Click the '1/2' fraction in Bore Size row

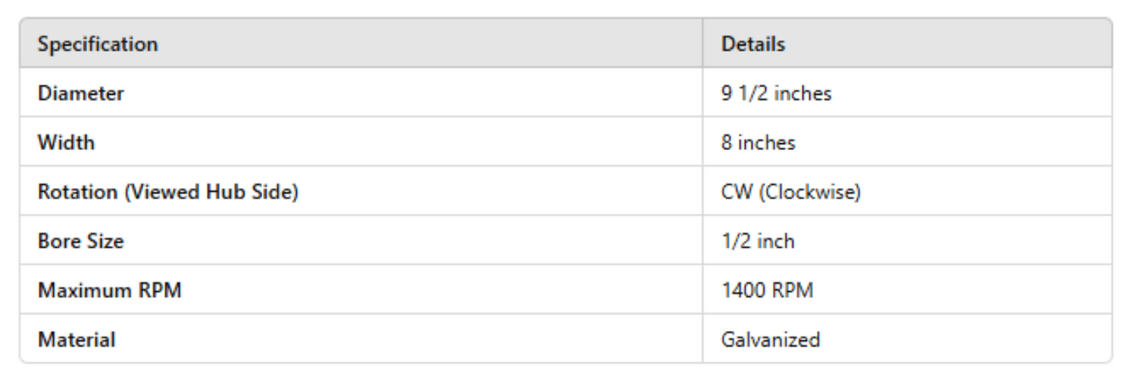(733, 241)
